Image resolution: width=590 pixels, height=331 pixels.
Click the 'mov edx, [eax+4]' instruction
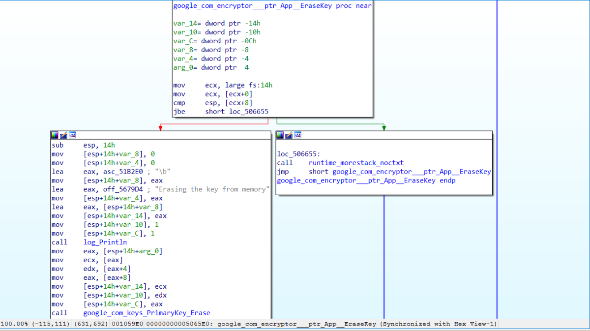(x=91, y=269)
